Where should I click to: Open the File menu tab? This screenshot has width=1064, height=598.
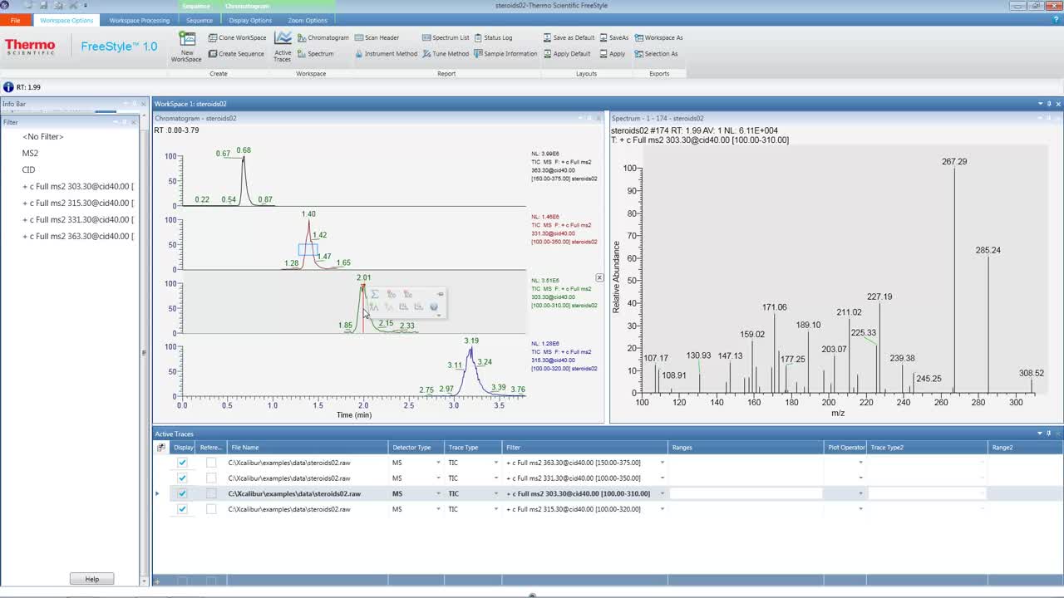[15, 20]
